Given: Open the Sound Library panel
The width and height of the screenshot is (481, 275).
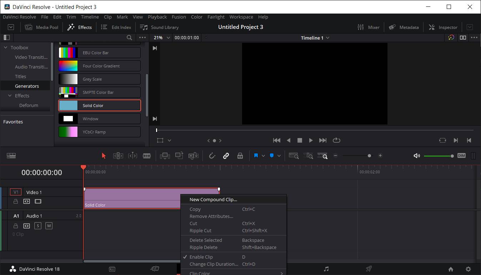Looking at the screenshot, I should click(x=159, y=27).
